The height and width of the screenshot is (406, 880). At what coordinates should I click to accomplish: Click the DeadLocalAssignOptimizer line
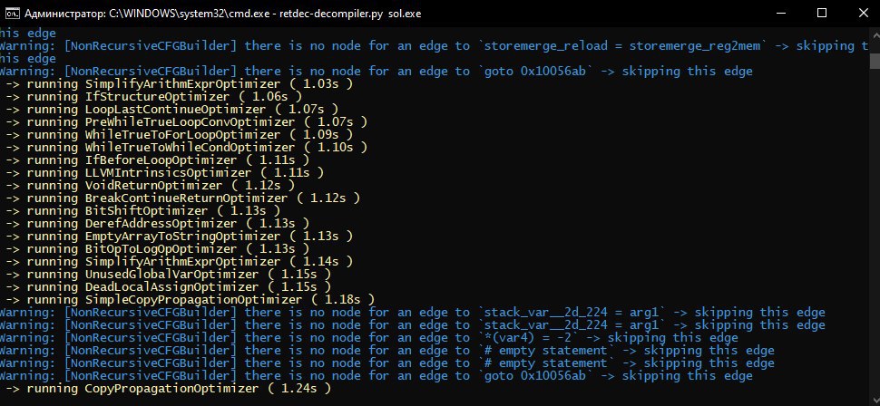(168, 287)
